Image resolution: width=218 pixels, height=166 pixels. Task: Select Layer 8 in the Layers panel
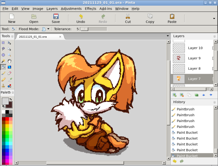192,69
